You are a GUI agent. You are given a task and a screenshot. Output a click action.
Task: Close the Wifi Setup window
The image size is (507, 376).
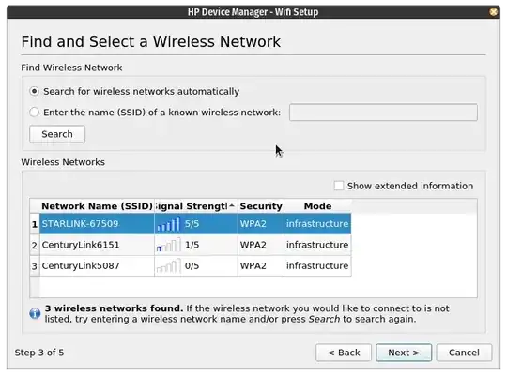point(494,12)
